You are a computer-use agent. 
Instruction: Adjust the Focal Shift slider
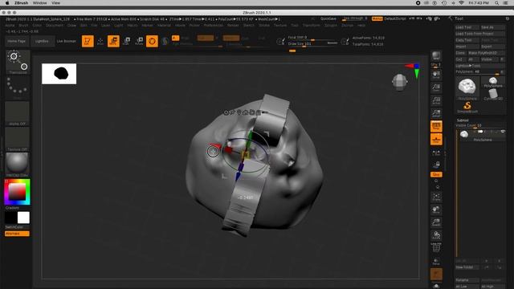[x=312, y=38]
